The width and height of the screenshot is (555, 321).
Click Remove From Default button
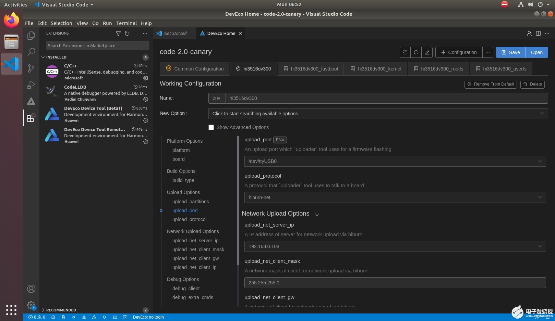click(491, 84)
